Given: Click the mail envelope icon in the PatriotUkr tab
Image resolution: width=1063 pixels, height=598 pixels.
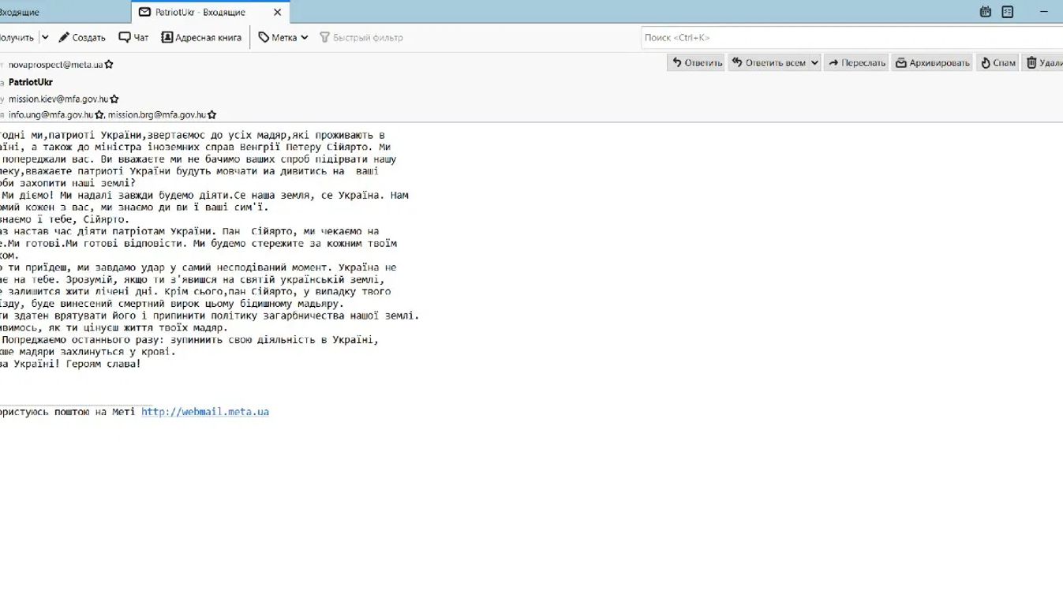Looking at the screenshot, I should click(x=144, y=13).
